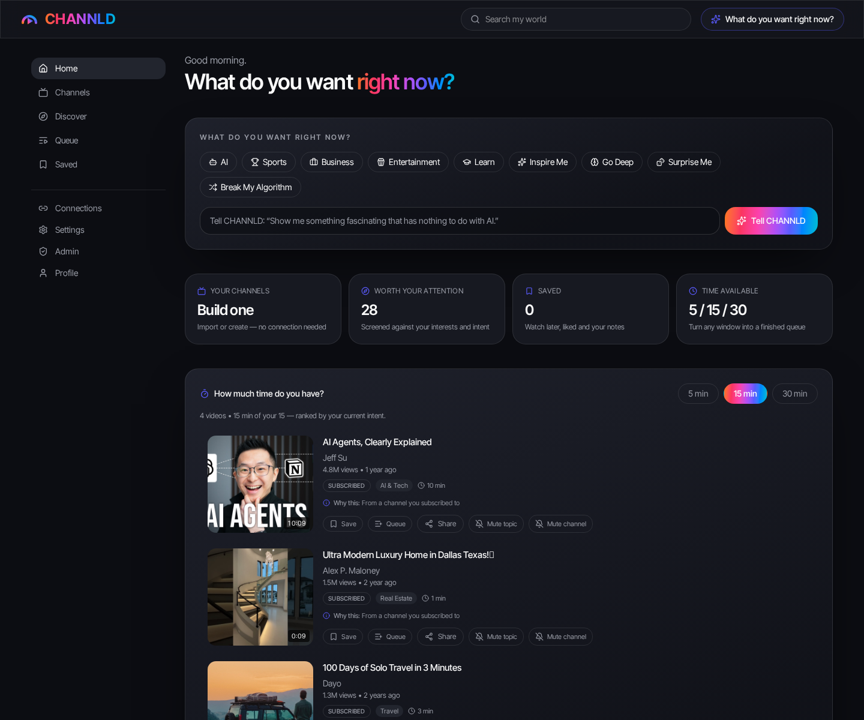864x720 pixels.
Task: Select the Break My Algorithm chip
Action: [250, 187]
